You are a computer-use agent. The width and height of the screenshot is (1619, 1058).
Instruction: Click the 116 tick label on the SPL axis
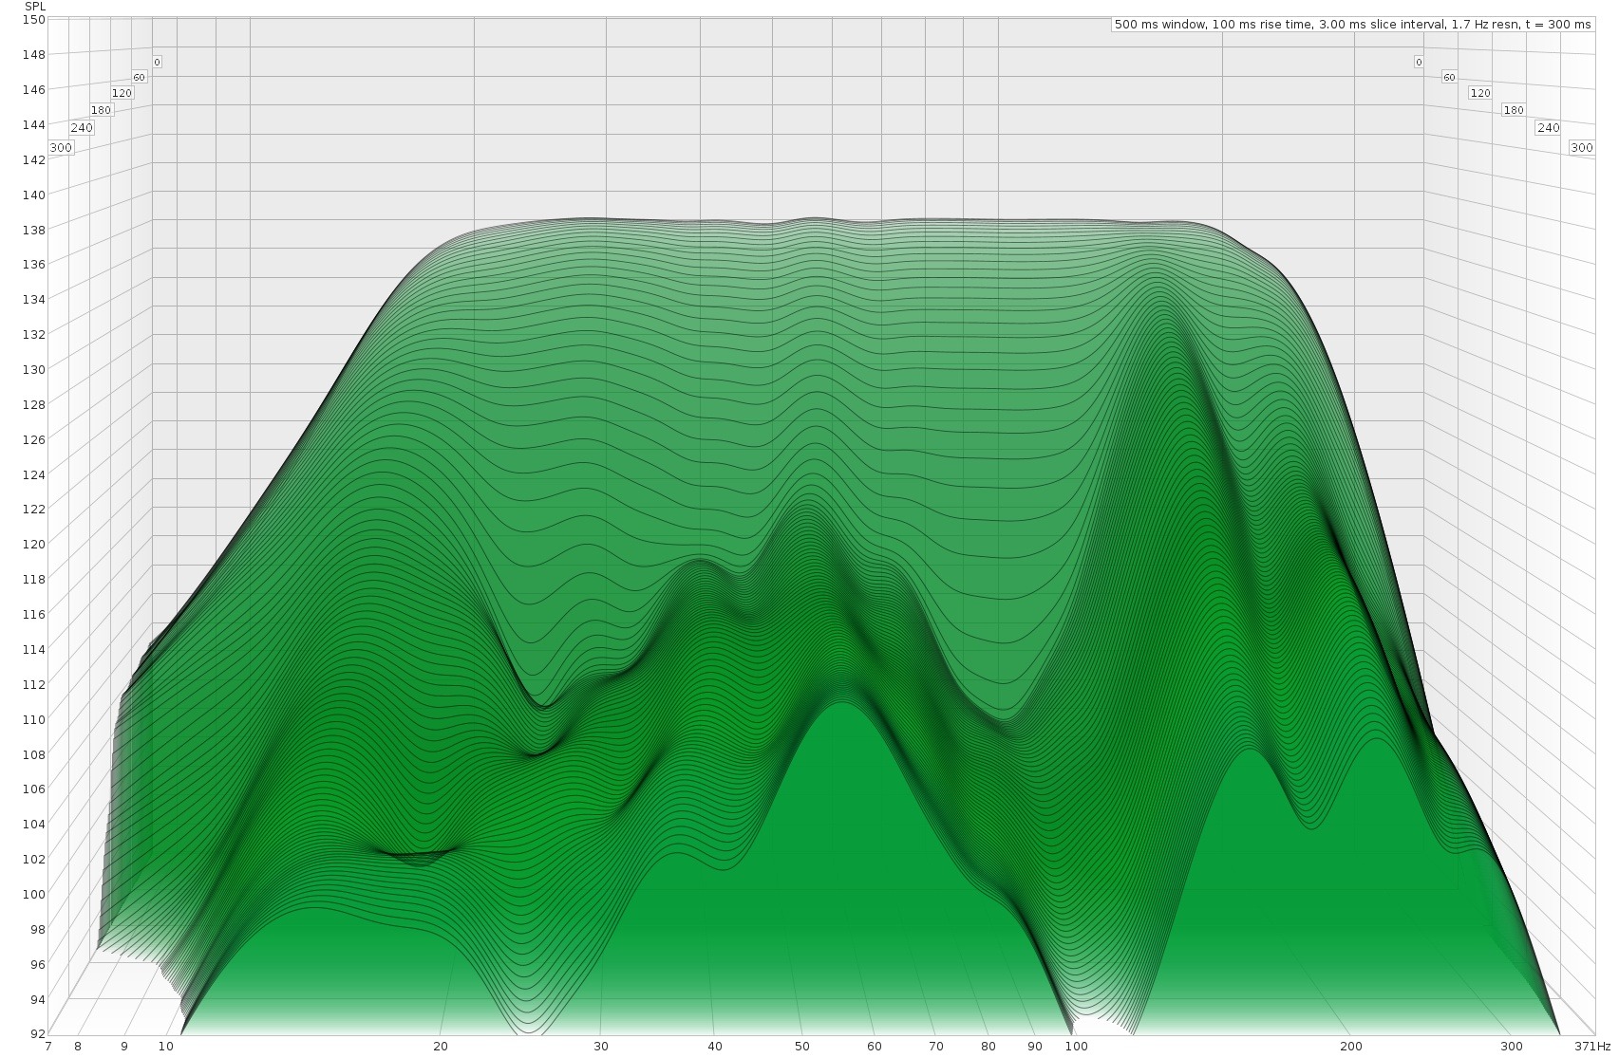coord(34,615)
